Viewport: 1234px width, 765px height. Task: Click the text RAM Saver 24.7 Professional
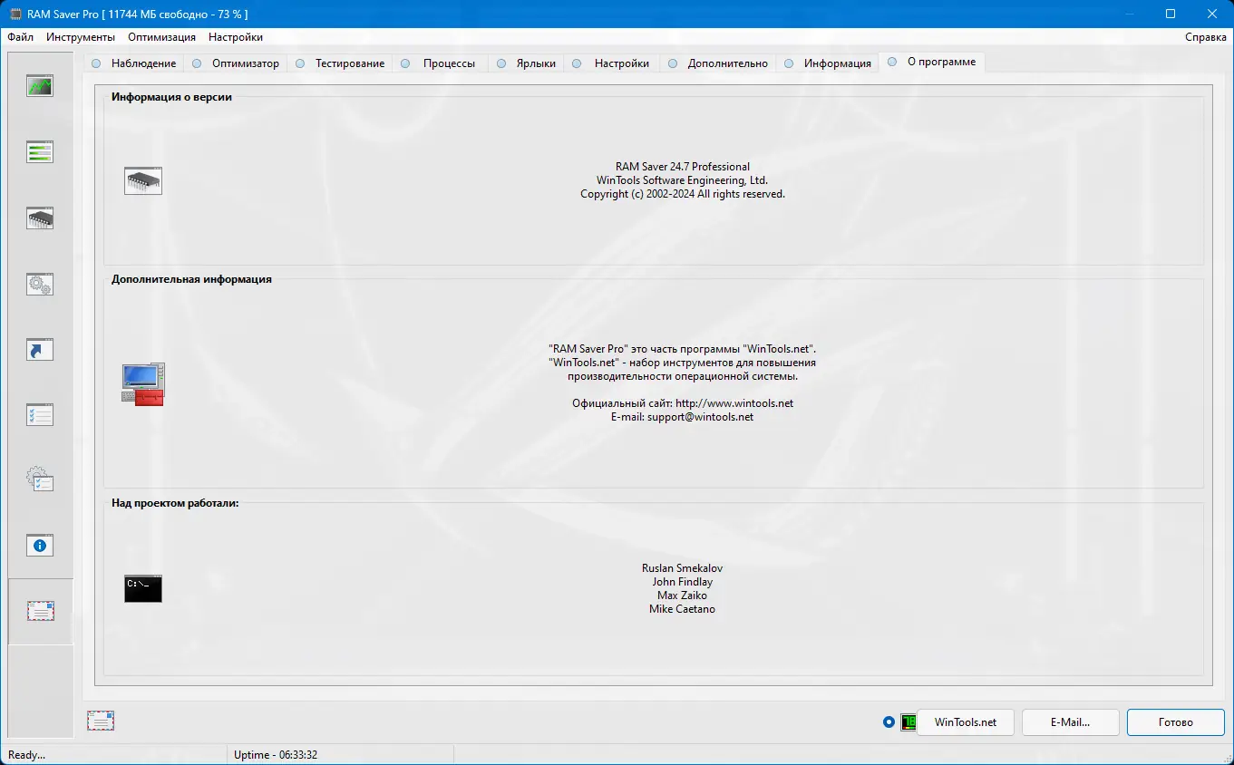tap(683, 167)
